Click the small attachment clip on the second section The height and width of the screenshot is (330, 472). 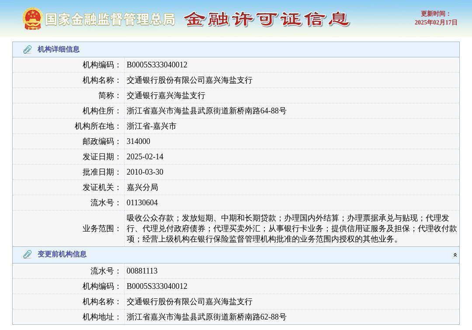click(28, 254)
